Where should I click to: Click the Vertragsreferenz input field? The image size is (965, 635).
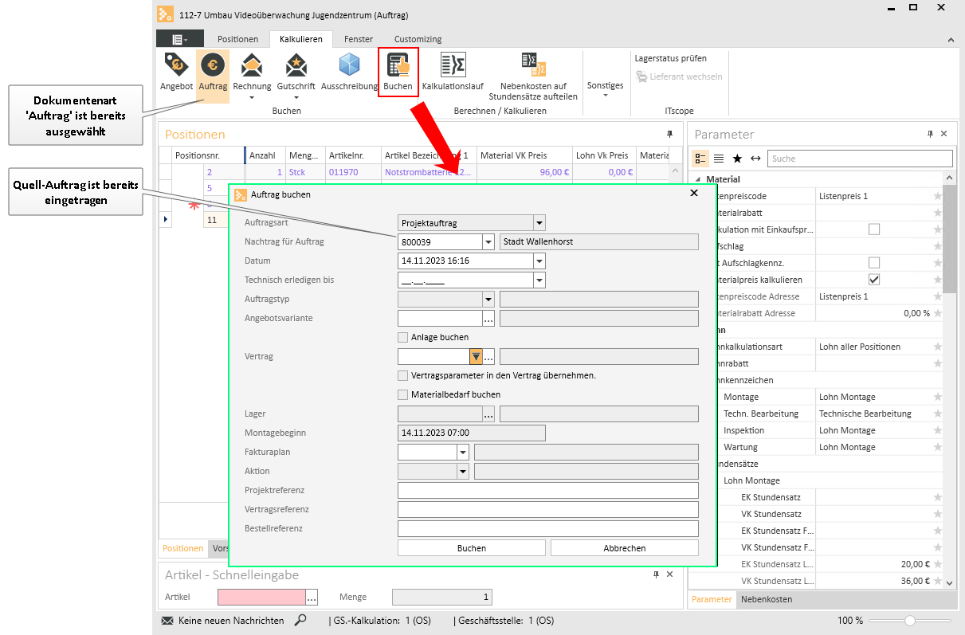click(548, 509)
